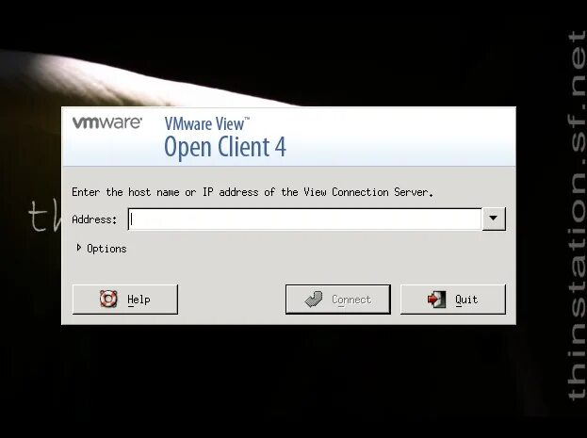This screenshot has height=438, width=587.
Task: Expand the Options disclosure triangle
Action: click(78, 248)
